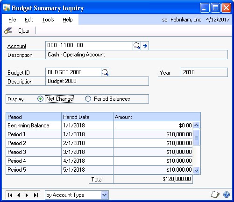Select the Period 3 row label

tap(17, 152)
